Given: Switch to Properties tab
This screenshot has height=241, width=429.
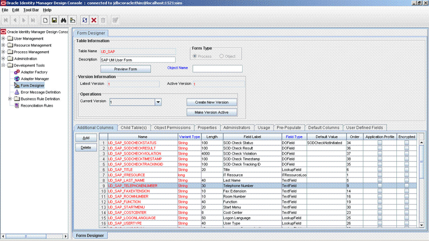Looking at the screenshot, I should [207, 128].
